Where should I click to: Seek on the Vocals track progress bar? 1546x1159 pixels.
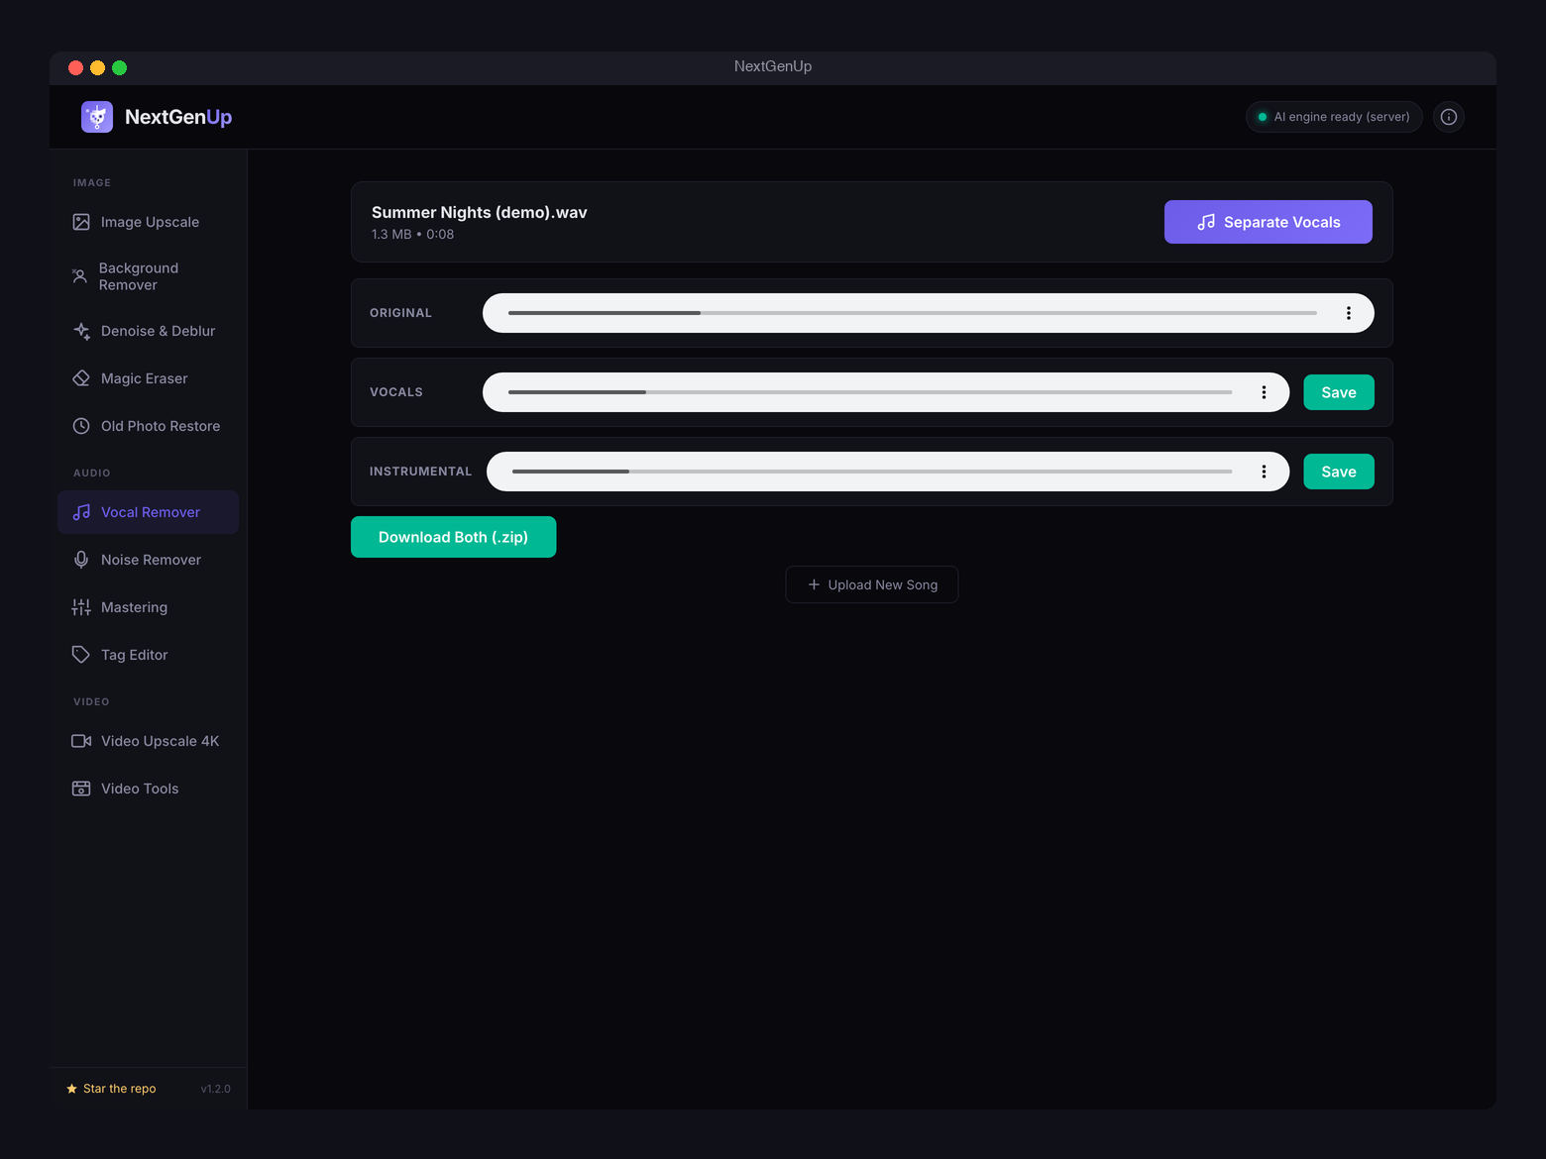[x=870, y=392]
